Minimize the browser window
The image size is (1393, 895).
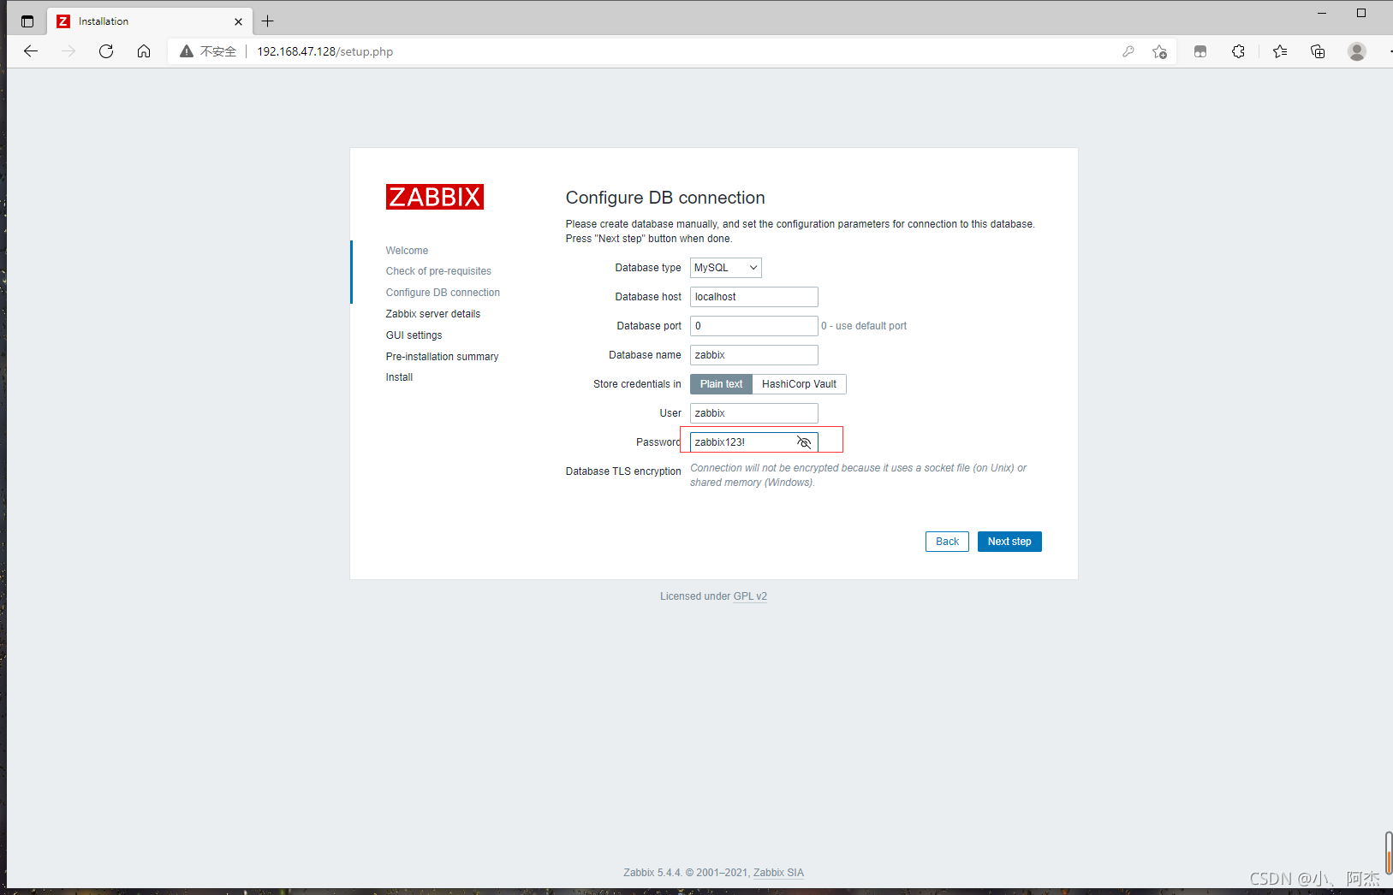[1321, 13]
